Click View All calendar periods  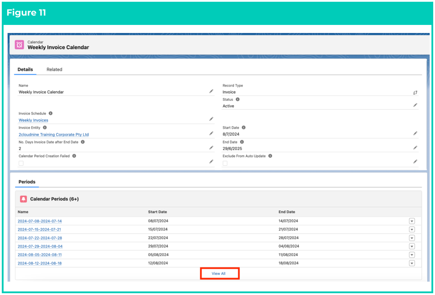[218, 273]
